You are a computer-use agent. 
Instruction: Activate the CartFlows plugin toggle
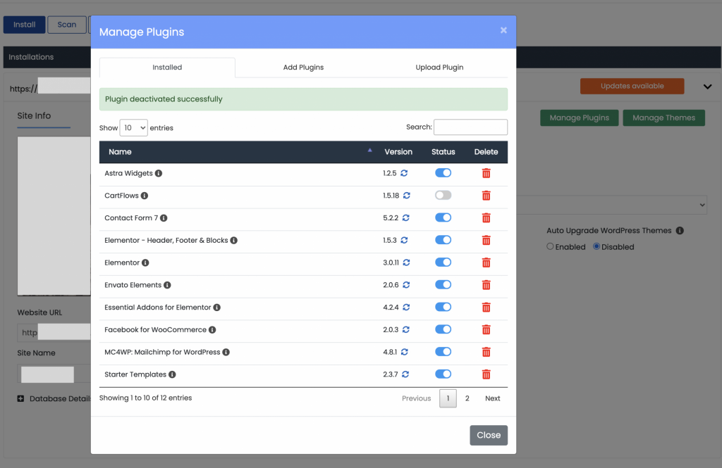pyautogui.click(x=443, y=195)
